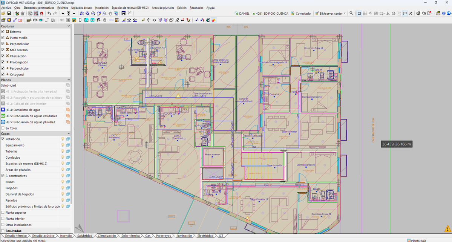This screenshot has height=242, width=452.
Task: Save the project with the floppy disk icon
Action: [9, 13]
